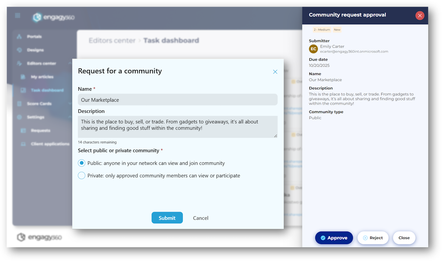Open My articles in sidebar
The width and height of the screenshot is (442, 261).
[x=42, y=77]
